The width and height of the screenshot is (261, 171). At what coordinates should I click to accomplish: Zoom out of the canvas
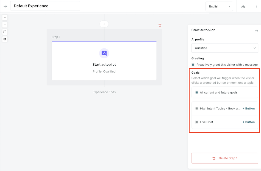pyautogui.click(x=5, y=25)
